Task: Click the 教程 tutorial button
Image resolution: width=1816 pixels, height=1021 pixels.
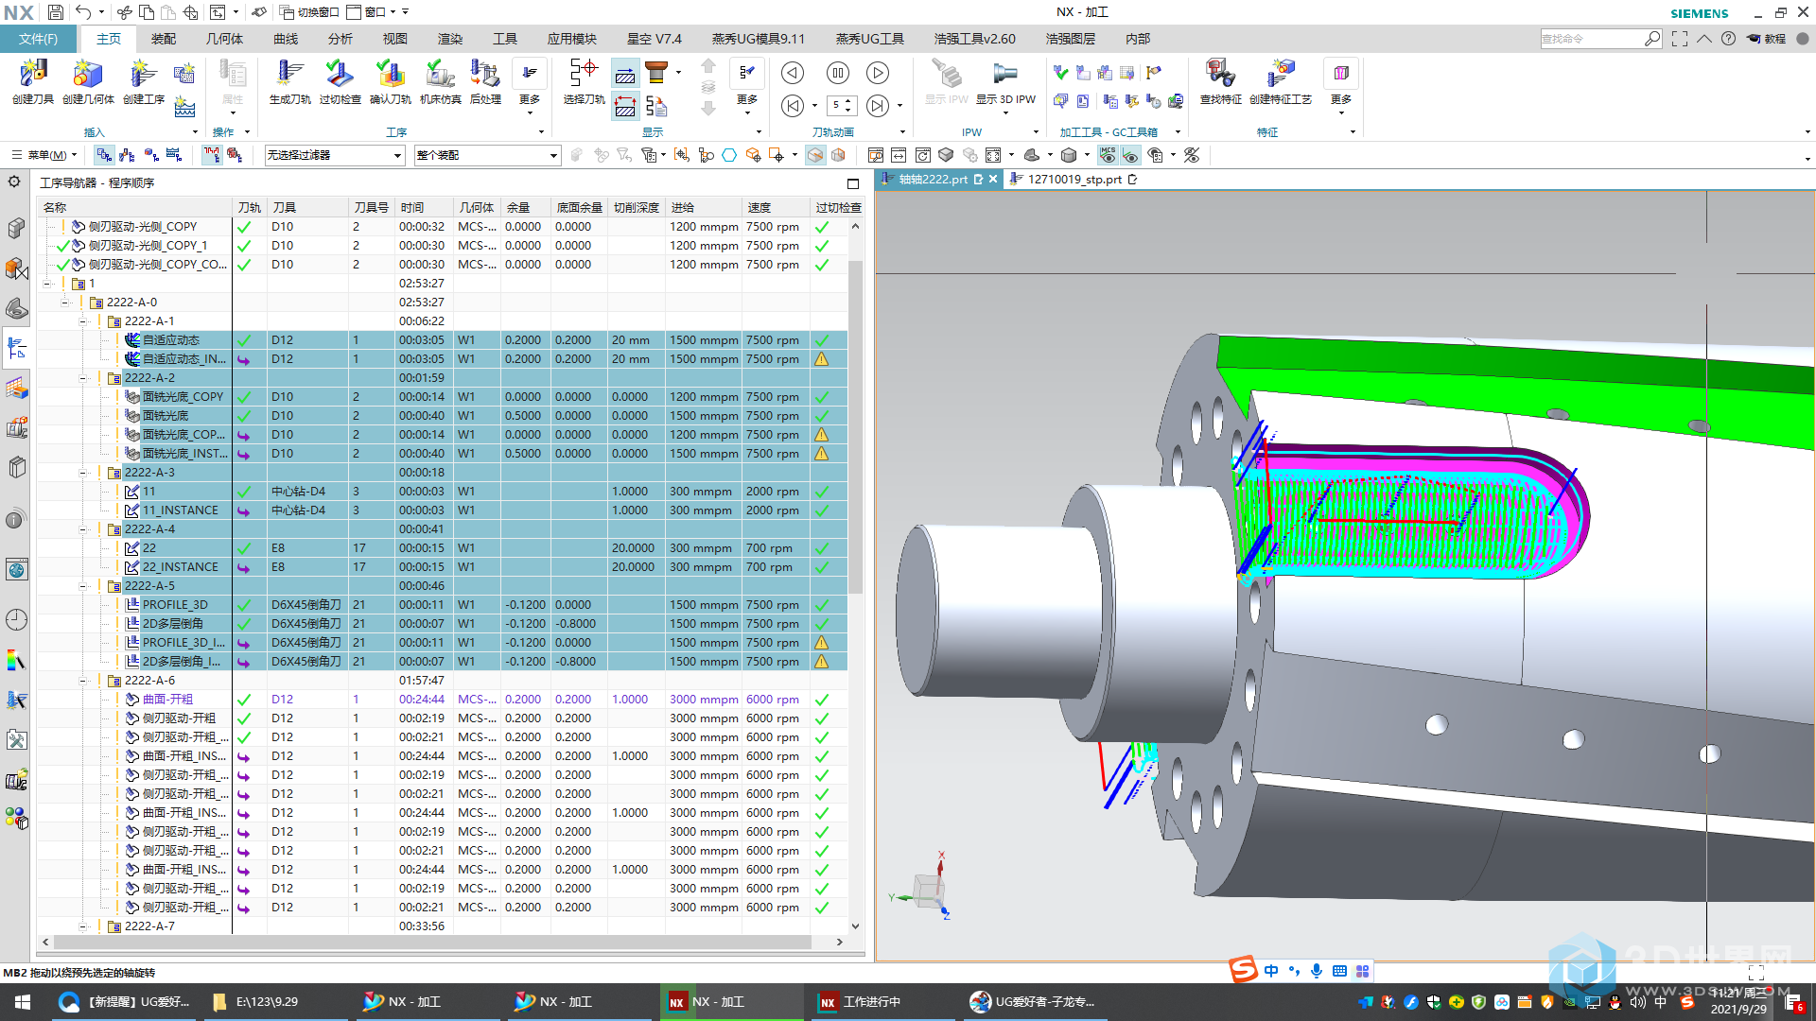Action: click(1766, 39)
